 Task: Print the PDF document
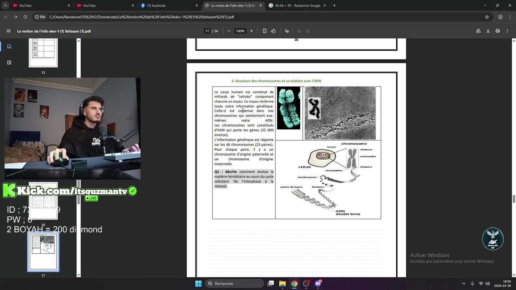click(498, 31)
